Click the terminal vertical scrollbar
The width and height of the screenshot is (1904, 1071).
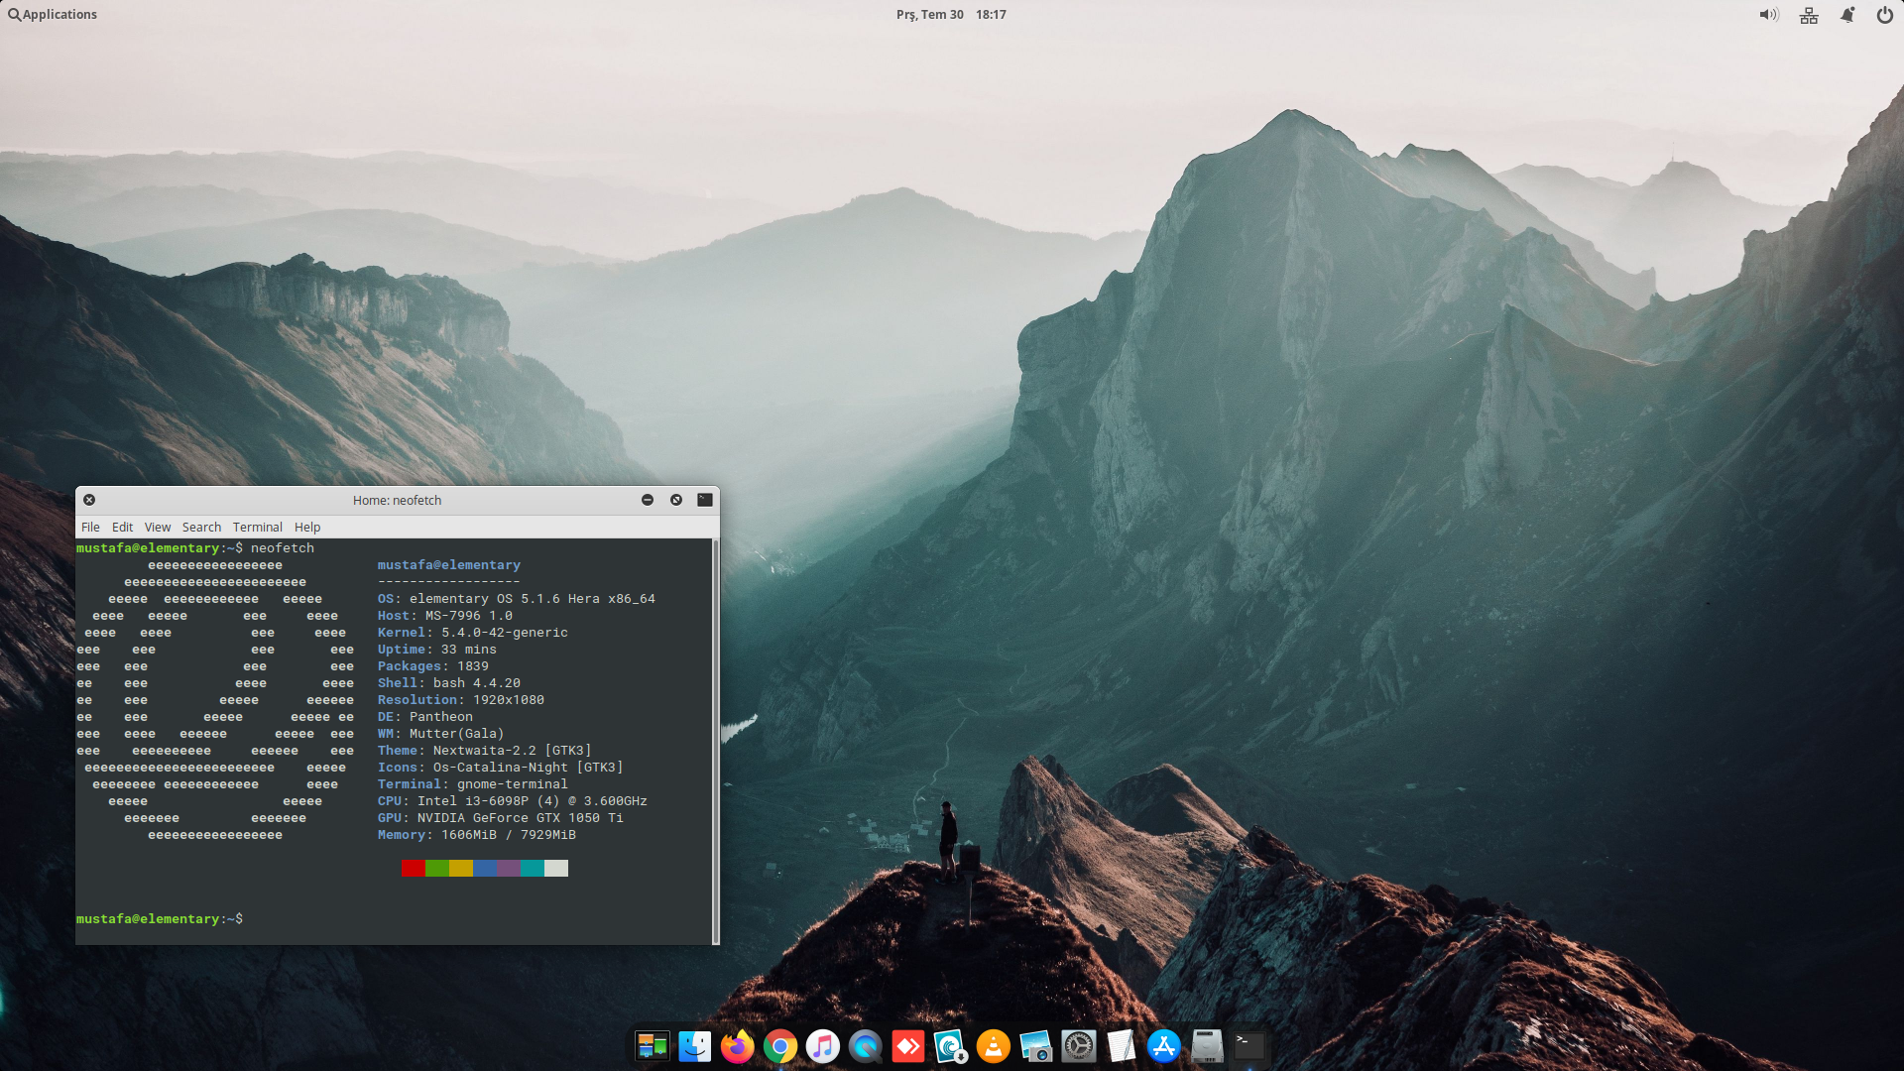click(x=715, y=742)
